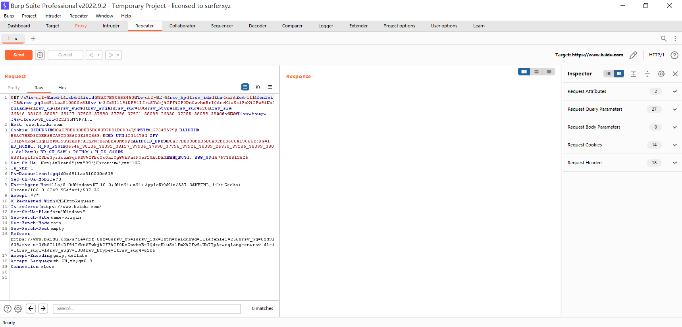Switch to the Decoder tab

tap(258, 26)
